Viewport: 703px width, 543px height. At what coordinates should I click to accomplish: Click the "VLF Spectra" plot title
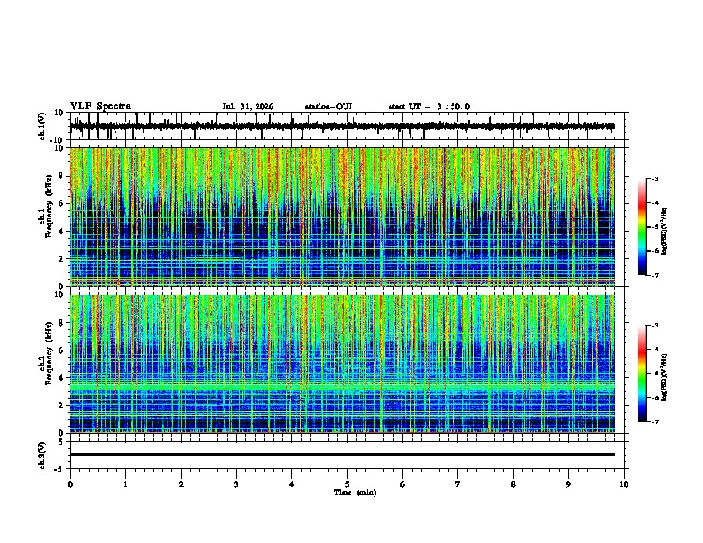[100, 106]
